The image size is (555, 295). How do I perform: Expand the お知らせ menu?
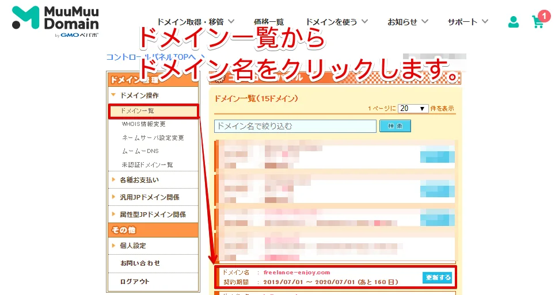point(408,22)
